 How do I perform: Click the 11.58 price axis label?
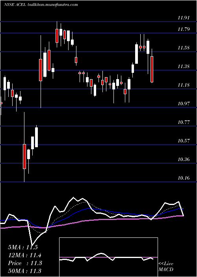(184, 48)
